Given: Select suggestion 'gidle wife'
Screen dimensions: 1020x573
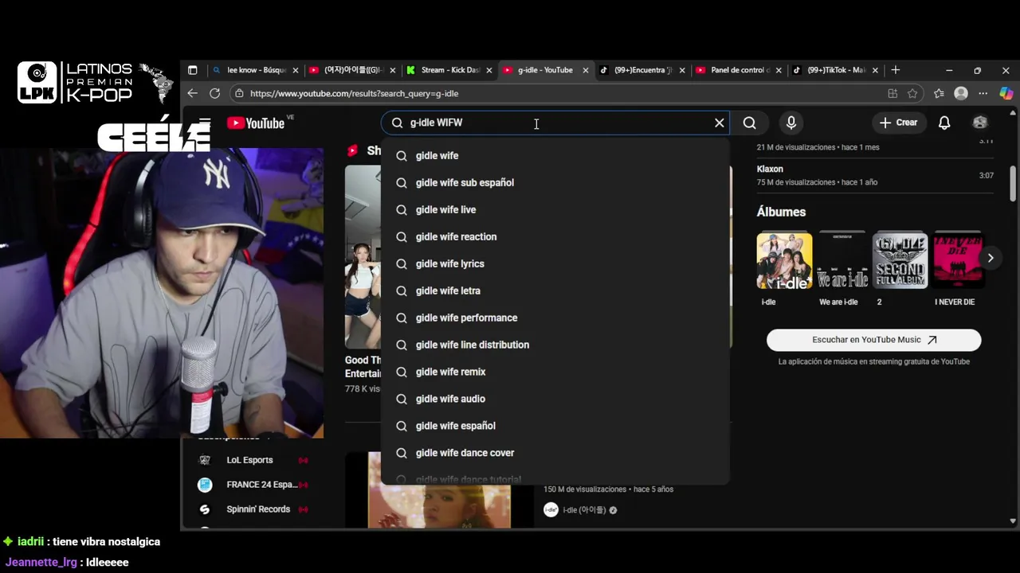Looking at the screenshot, I should coord(555,156).
